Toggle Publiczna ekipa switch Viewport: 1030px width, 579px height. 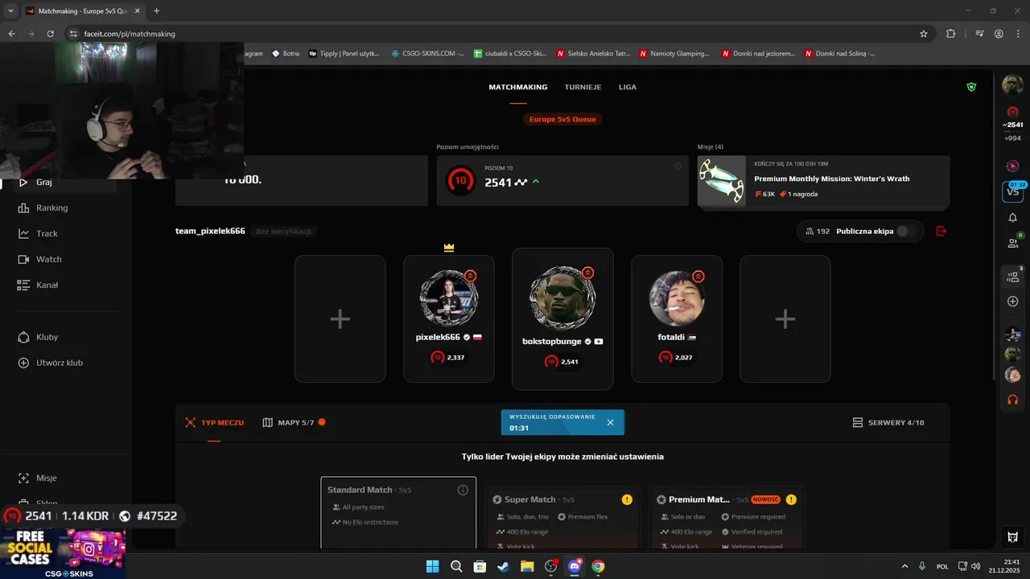[x=906, y=231]
